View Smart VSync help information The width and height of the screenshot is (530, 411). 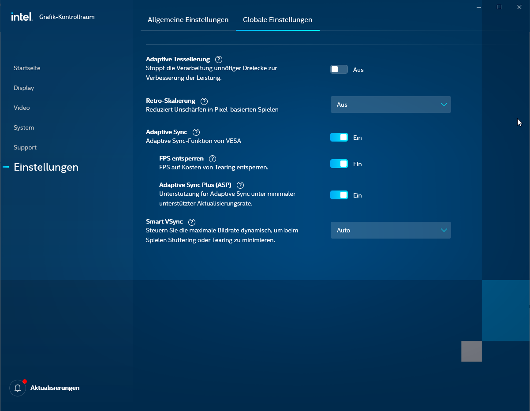(x=191, y=222)
